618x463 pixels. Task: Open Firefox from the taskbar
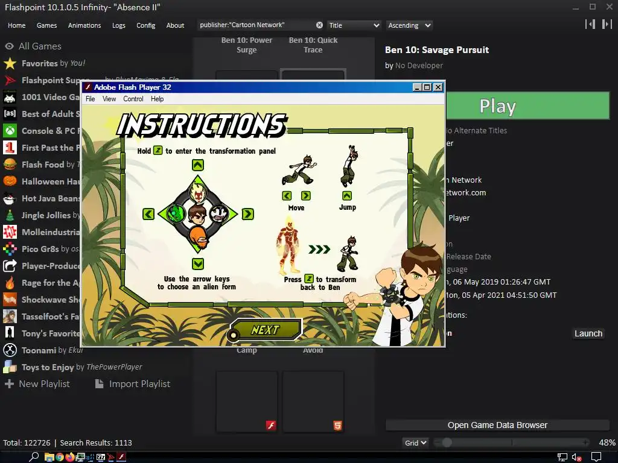70,457
